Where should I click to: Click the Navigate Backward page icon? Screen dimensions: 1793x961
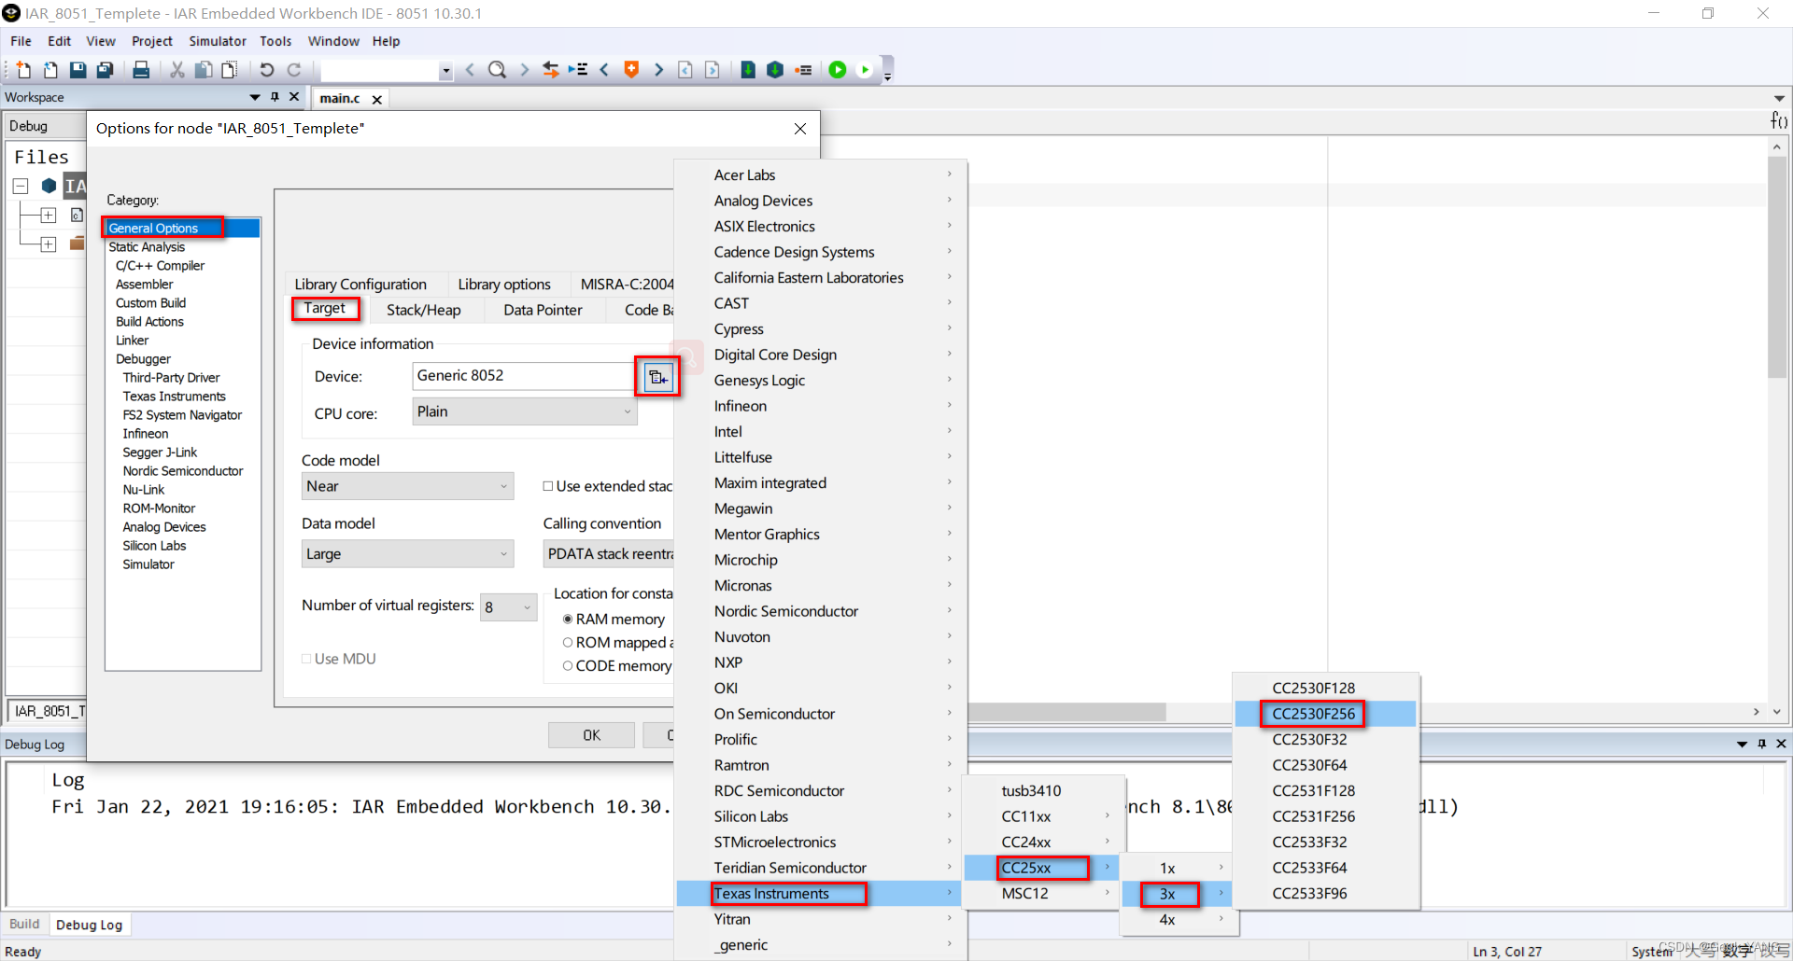pyautogui.click(x=685, y=70)
